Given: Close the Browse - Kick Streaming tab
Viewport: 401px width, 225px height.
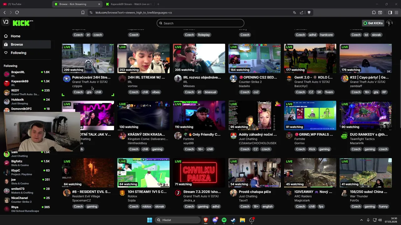Looking at the screenshot, I should point(99,4).
